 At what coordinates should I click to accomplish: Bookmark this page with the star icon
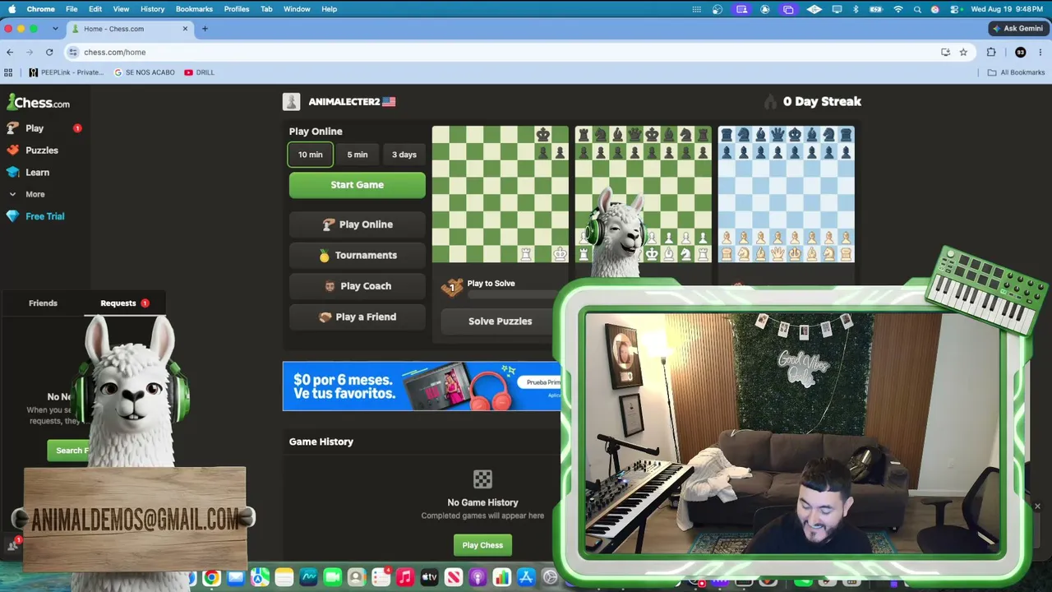[963, 52]
